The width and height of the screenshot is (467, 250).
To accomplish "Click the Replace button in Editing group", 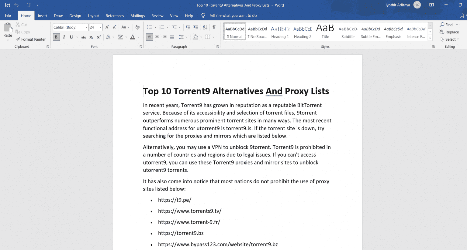I will 450,32.
